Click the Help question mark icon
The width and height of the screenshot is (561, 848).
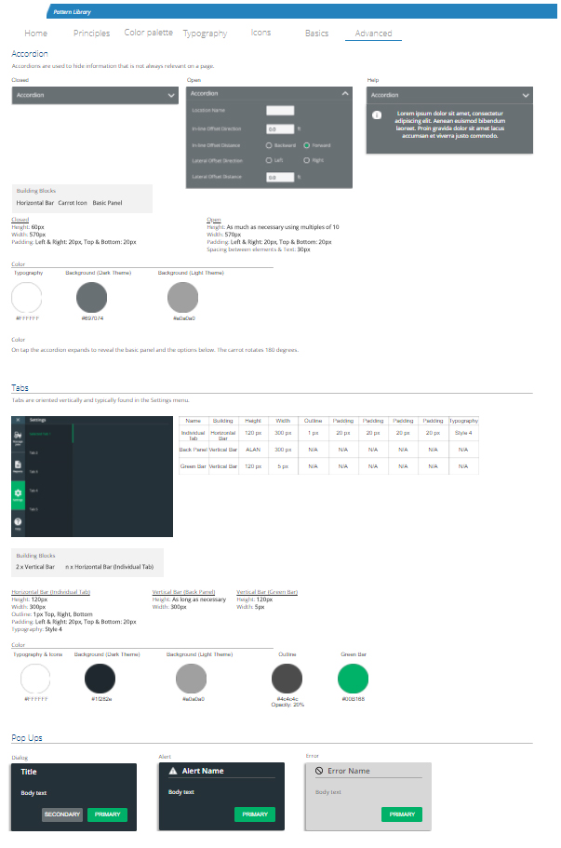(18, 523)
